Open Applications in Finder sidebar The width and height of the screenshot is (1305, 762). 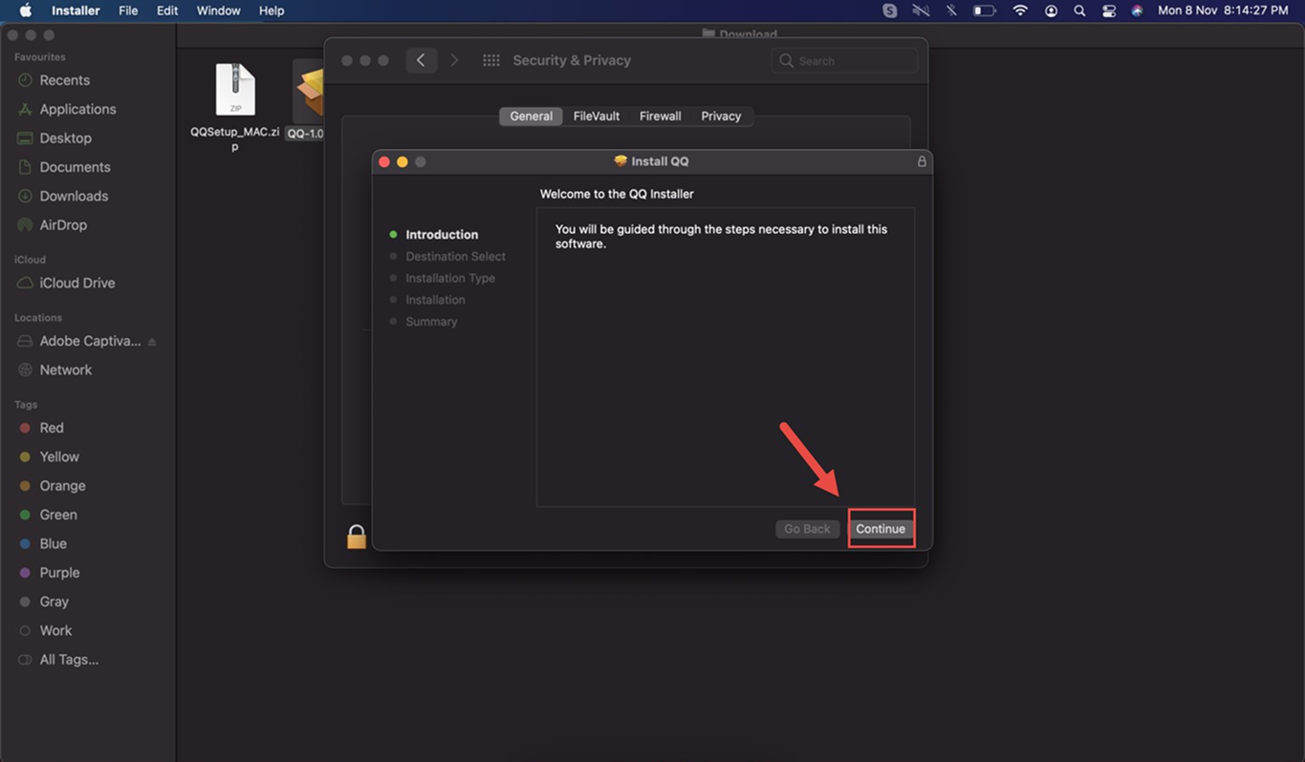pos(77,109)
